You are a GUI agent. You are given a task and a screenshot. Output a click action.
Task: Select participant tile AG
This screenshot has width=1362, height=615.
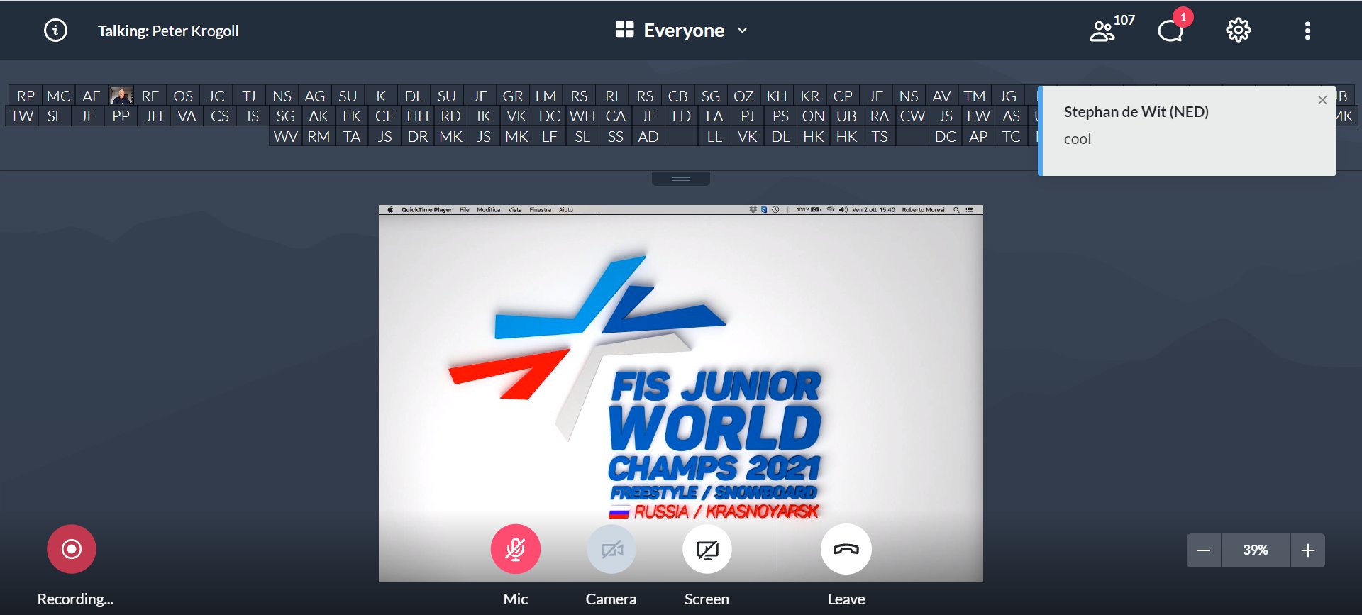click(x=315, y=96)
